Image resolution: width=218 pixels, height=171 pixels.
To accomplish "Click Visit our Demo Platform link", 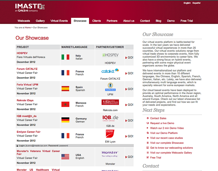I will coord(164,133).
